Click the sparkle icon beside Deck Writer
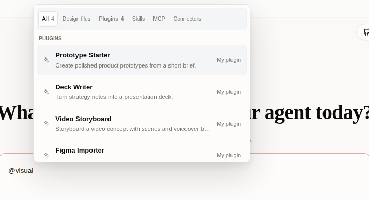369x200 pixels. (47, 92)
